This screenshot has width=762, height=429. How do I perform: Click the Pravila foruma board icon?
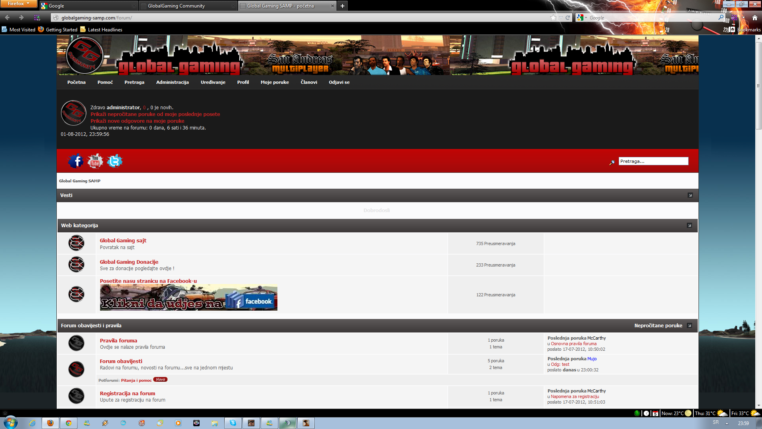click(x=76, y=343)
